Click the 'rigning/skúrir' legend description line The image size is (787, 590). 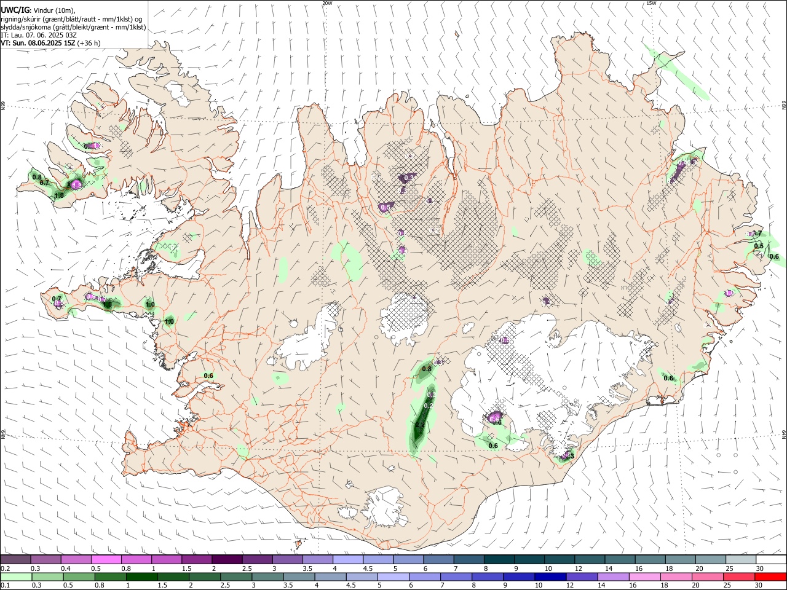click(71, 19)
